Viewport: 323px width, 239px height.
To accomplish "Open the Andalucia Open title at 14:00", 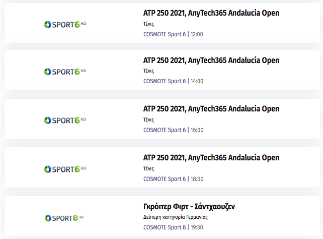I will [211, 61].
